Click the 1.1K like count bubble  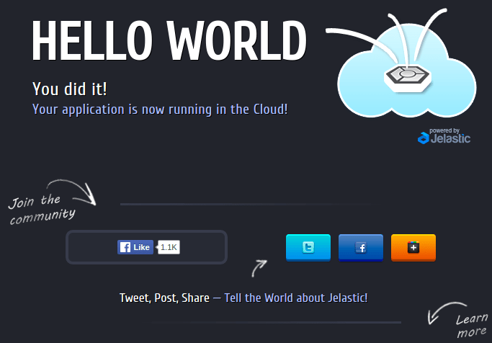[169, 247]
